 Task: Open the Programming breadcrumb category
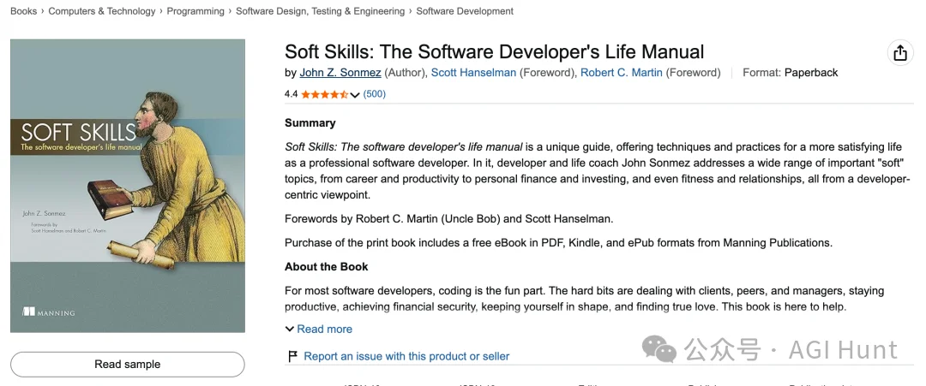pos(195,11)
